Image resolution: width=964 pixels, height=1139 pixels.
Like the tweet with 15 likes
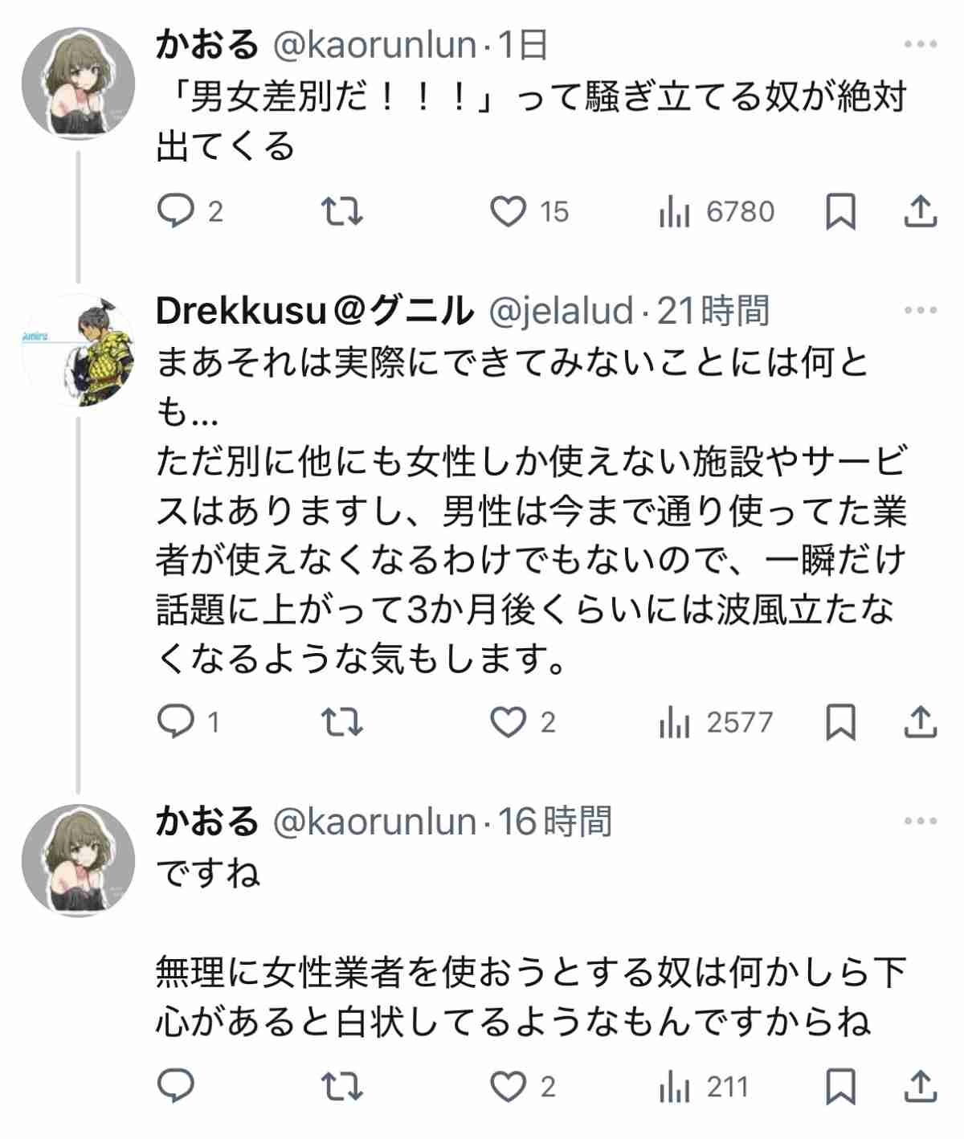click(508, 211)
